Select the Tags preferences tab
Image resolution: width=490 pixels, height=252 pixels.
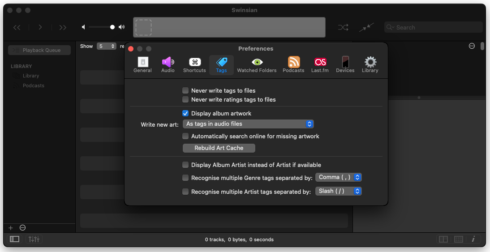point(221,65)
